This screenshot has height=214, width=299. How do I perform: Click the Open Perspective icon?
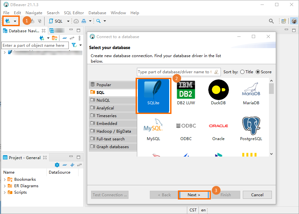[x=284, y=21]
